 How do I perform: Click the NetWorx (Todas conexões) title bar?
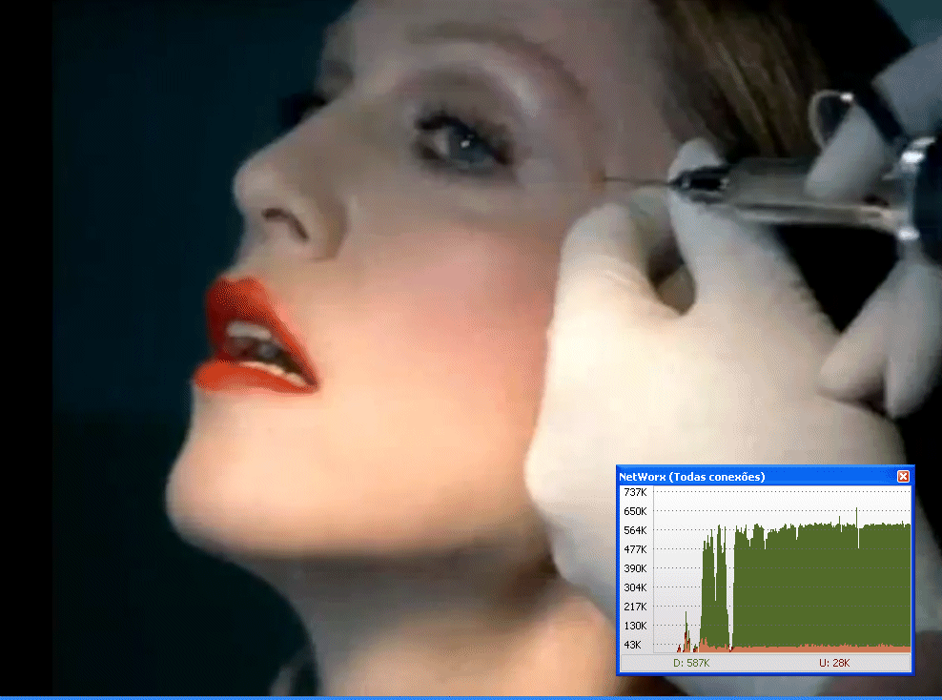pos(764,477)
